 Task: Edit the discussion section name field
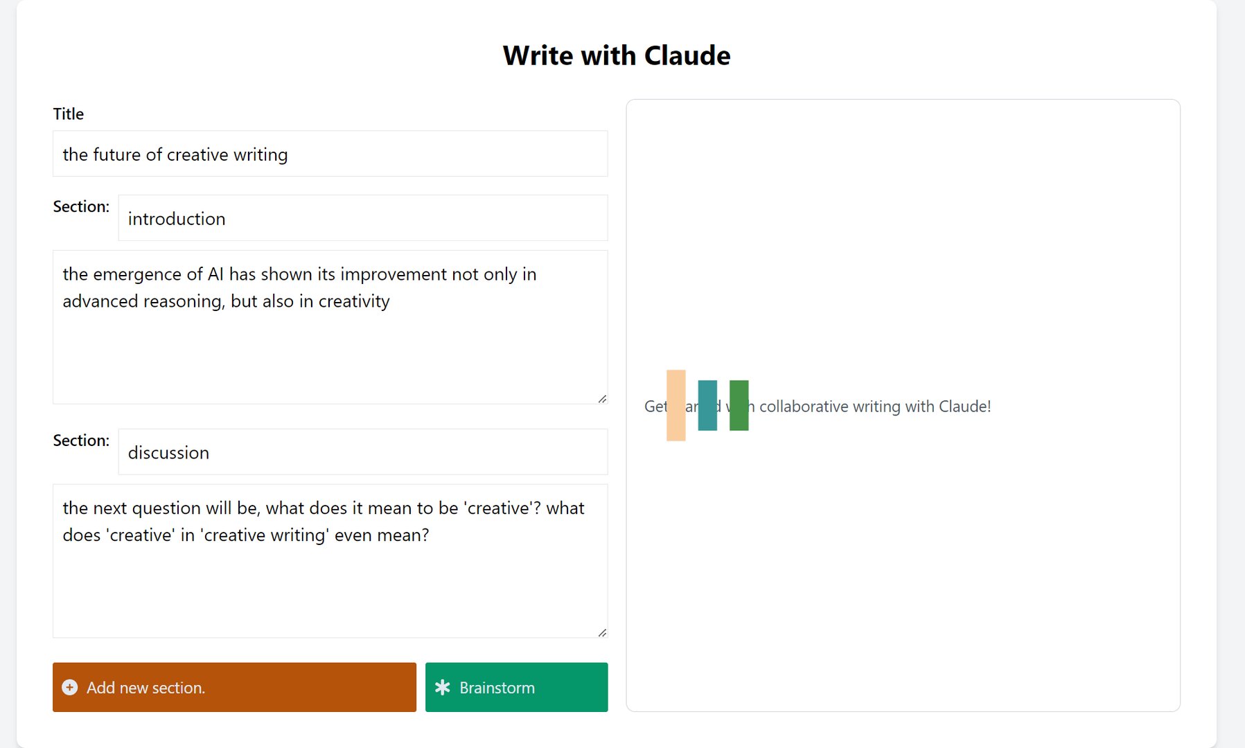363,452
